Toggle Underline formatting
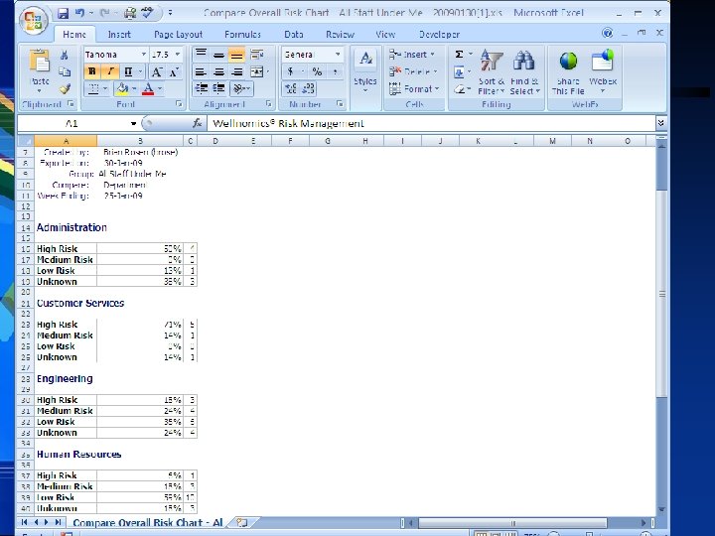Screen dimensions: 715x536 pyautogui.click(x=128, y=71)
